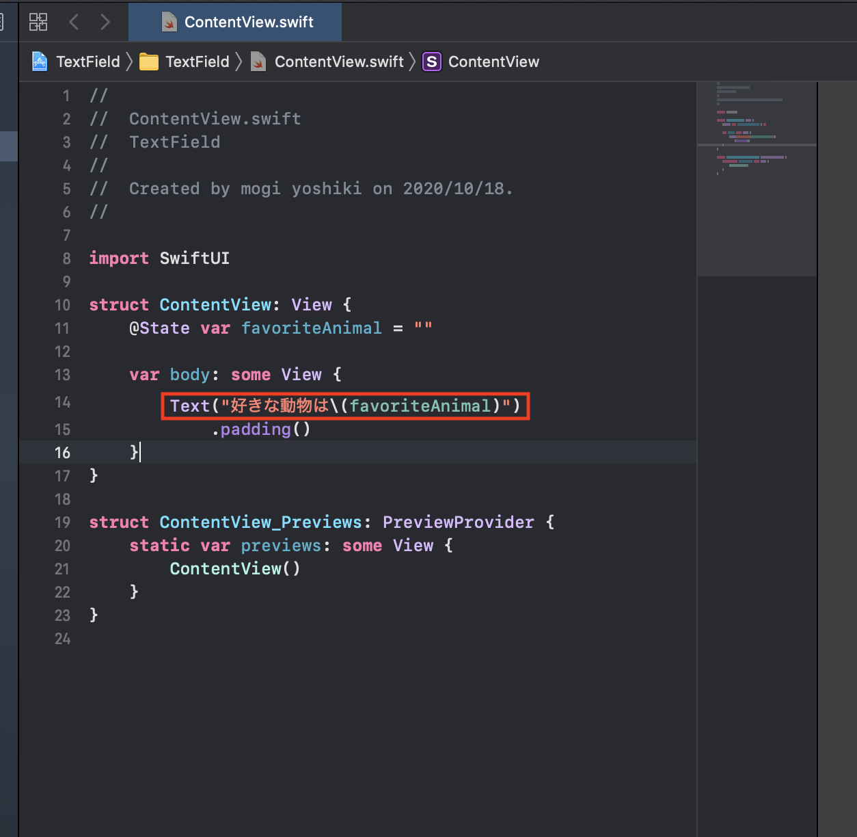Click 'var body: some View' on line 13

click(x=226, y=375)
